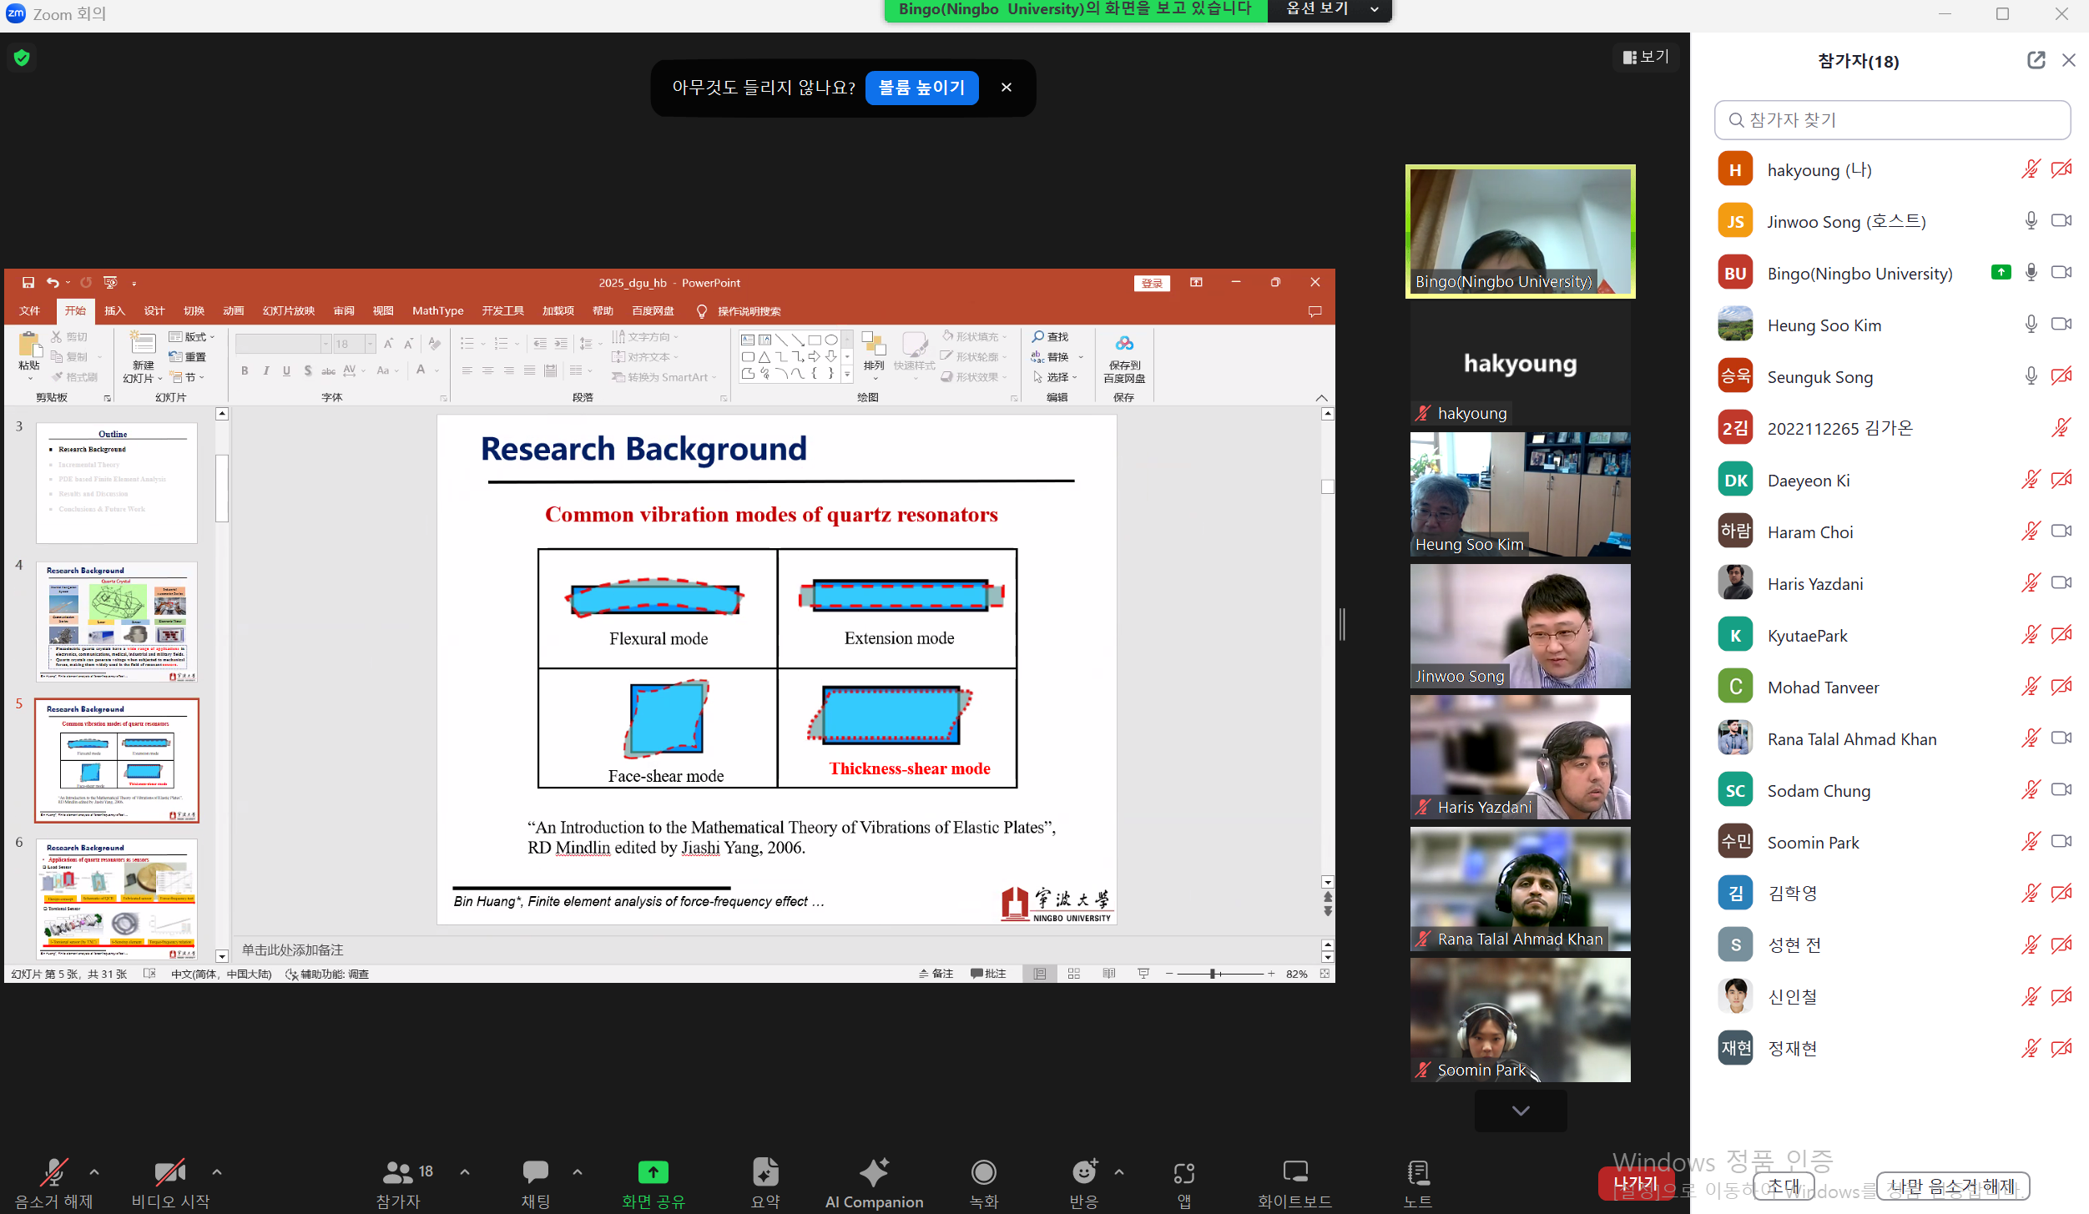The image size is (2089, 1214).
Task: Click the Italic formatting icon
Action: (265, 370)
